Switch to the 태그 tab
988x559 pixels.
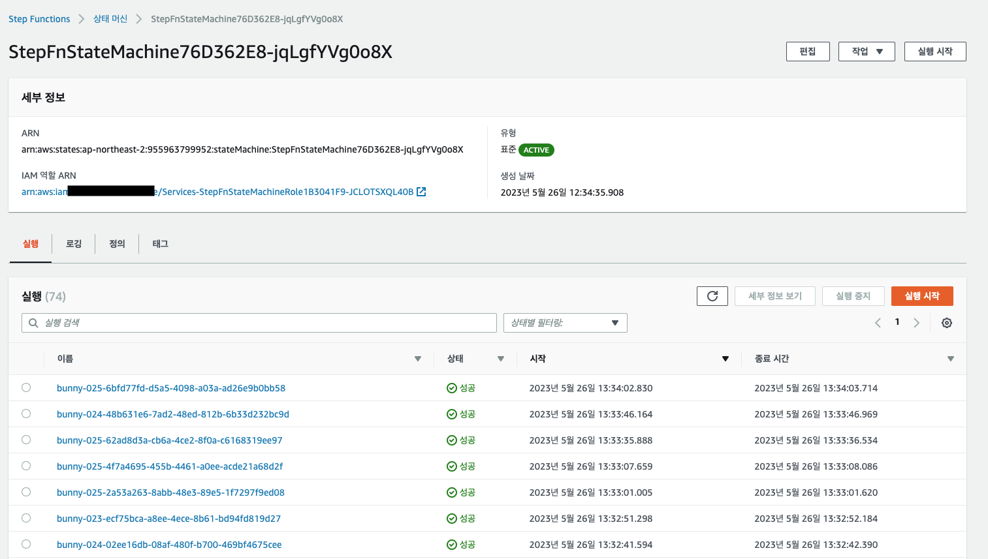click(x=161, y=244)
